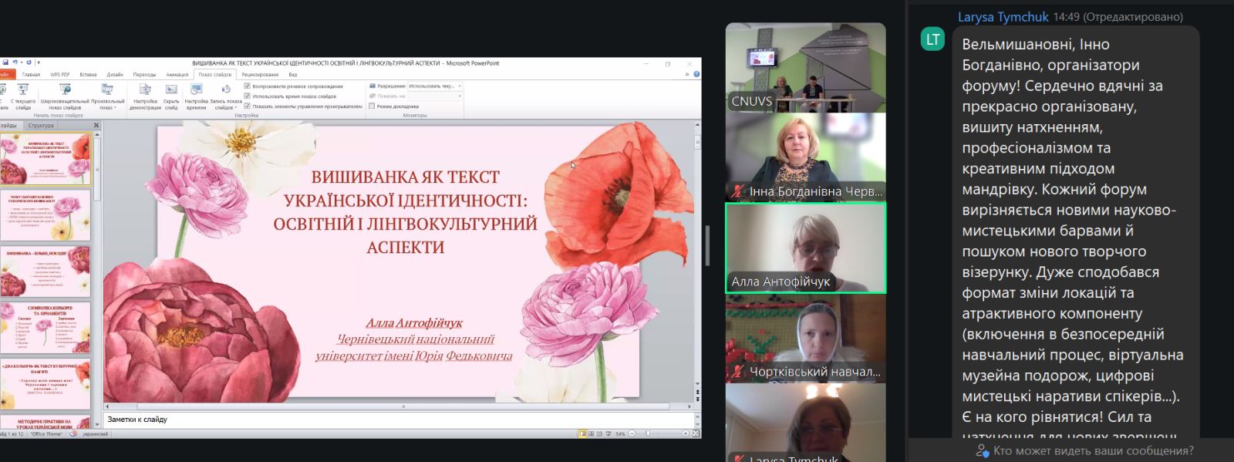Switch to the Дизайн ribbon tab
Screen dimensions: 1234x462
point(115,74)
